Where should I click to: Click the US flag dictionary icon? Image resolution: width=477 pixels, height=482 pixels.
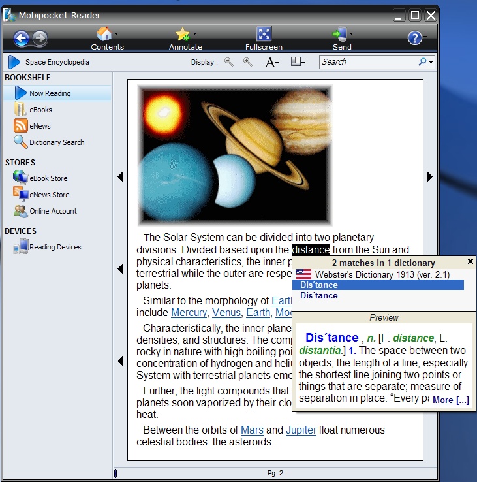click(x=303, y=274)
